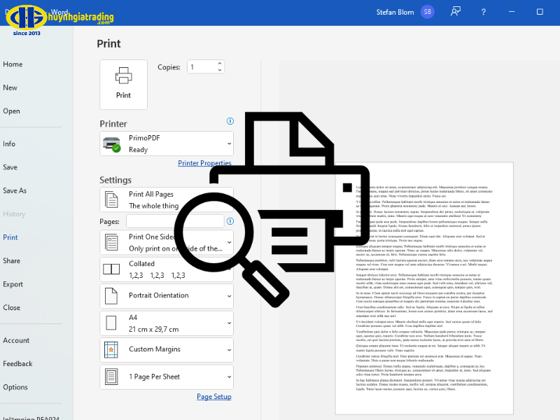Increase the number of copies
Image resolution: width=560 pixels, height=420 pixels.
point(220,64)
